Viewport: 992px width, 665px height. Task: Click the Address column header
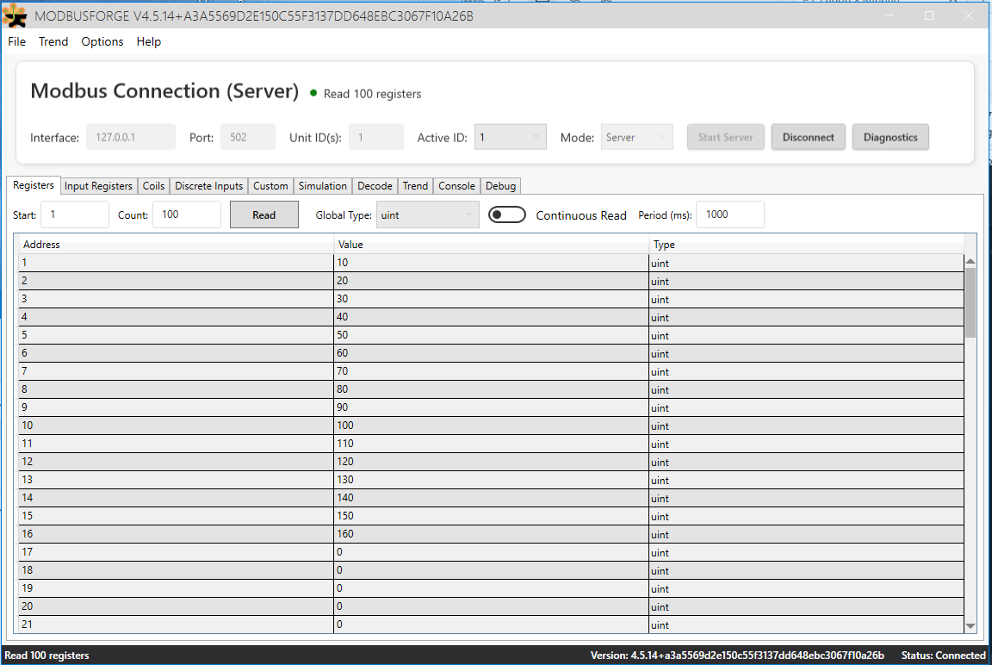(176, 245)
